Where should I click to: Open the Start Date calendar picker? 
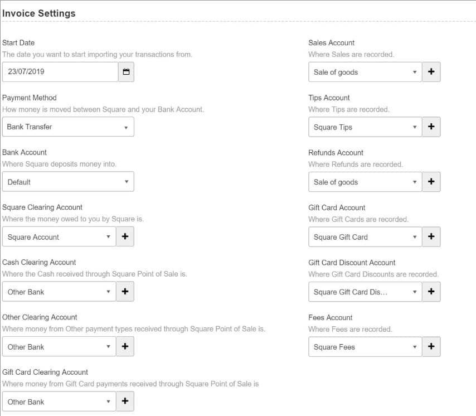(x=126, y=72)
